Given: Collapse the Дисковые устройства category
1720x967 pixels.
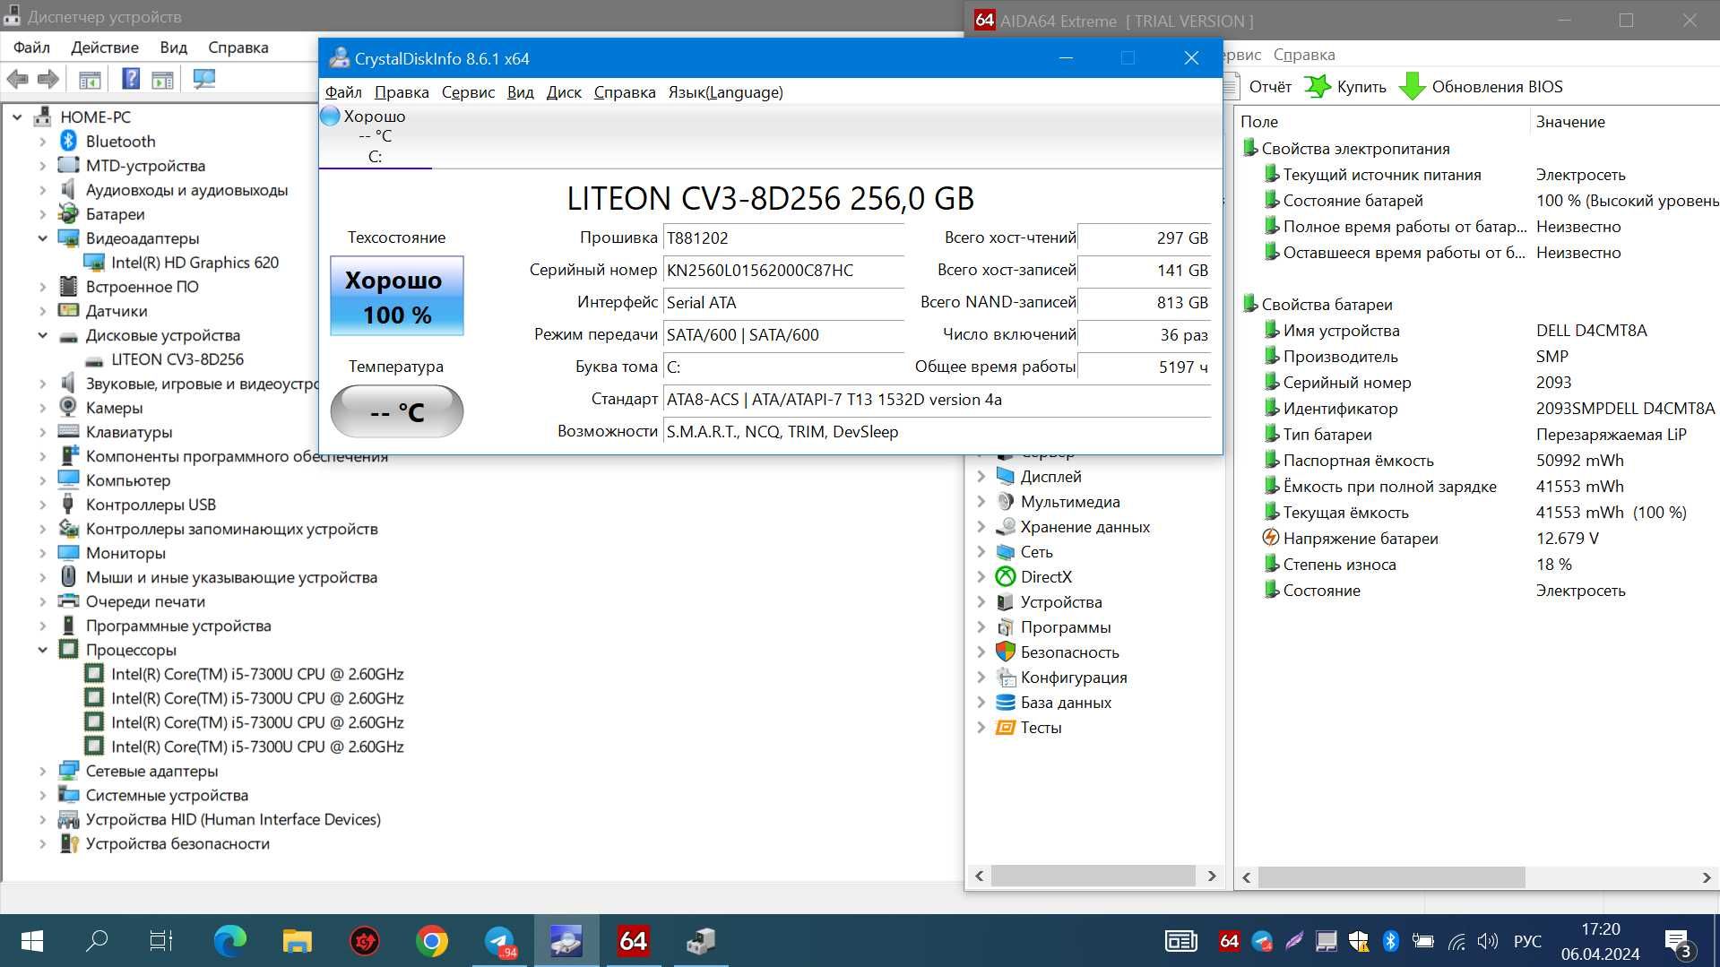Looking at the screenshot, I should (x=42, y=335).
